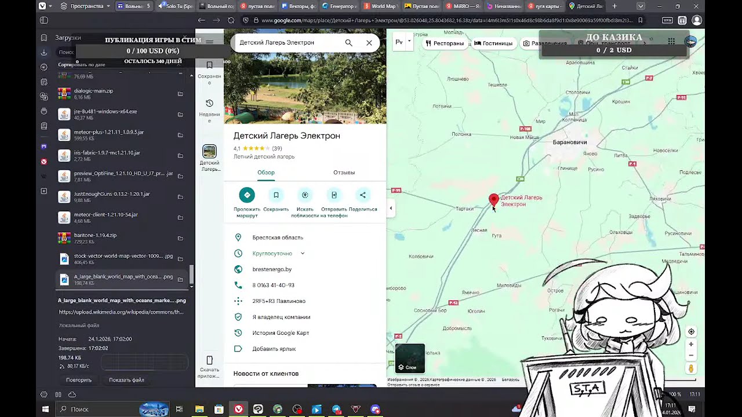Click the Гостиницы filter chip
742x417 pixels.
click(x=493, y=43)
